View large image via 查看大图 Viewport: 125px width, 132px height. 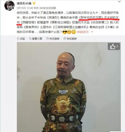tap(35, 39)
